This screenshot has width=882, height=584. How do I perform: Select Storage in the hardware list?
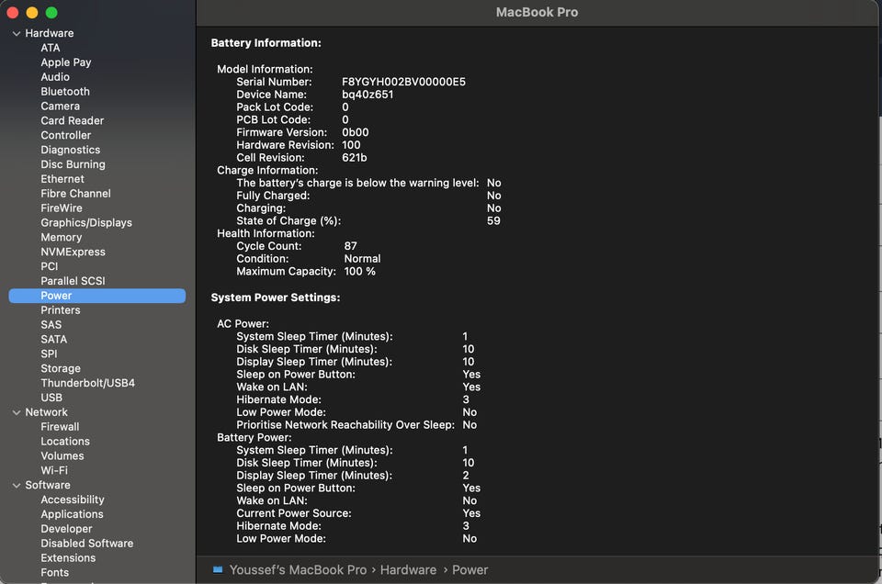(x=61, y=368)
